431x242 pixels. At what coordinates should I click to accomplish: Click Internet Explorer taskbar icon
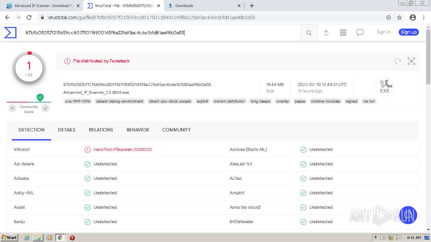[x=27, y=238]
